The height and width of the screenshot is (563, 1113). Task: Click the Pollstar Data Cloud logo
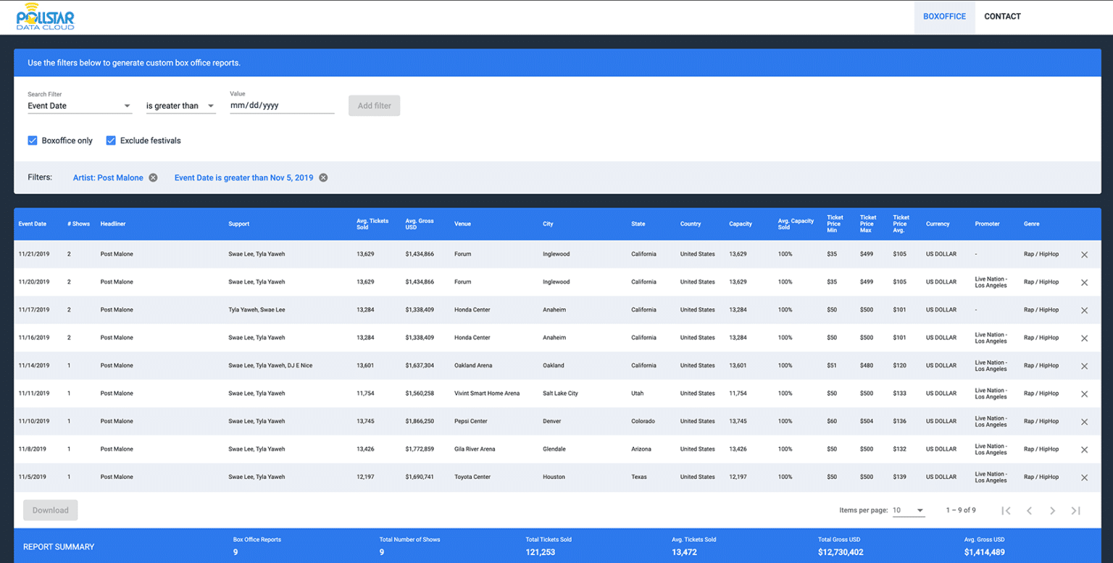click(x=45, y=16)
